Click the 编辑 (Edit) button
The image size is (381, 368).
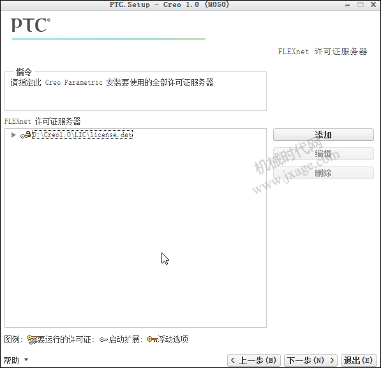(324, 154)
